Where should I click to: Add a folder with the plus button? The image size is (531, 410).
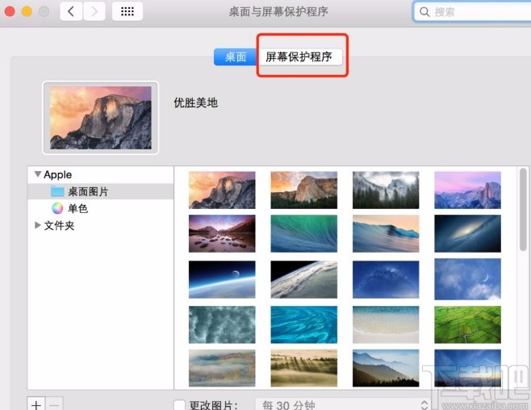click(36, 404)
